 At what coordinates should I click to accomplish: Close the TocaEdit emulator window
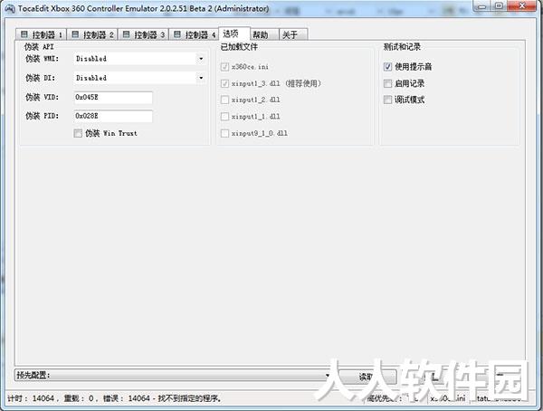click(x=522, y=6)
